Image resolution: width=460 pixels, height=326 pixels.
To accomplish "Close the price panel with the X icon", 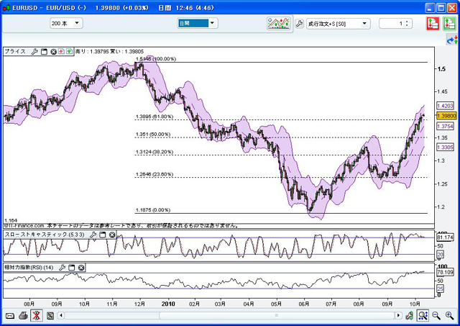I will 53,52.
